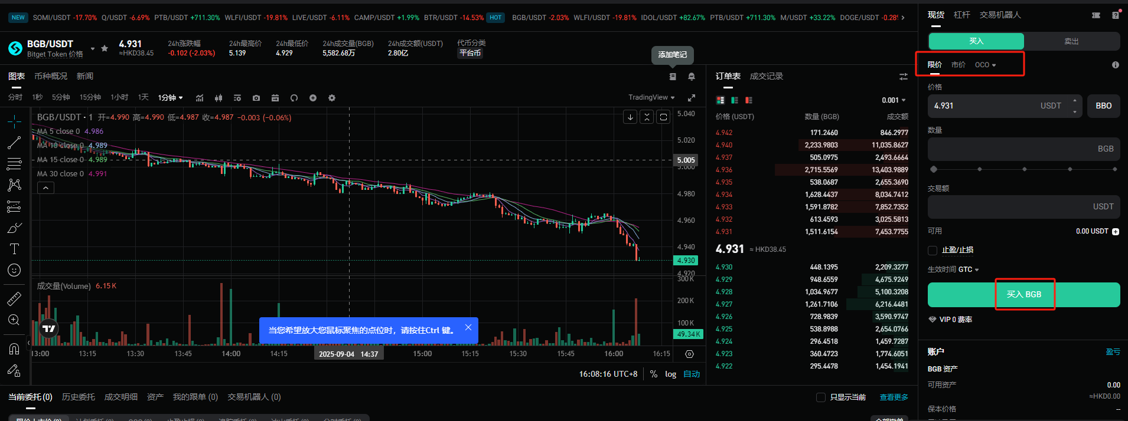Open the order type info icon
This screenshot has width=1128, height=421.
tap(1116, 65)
